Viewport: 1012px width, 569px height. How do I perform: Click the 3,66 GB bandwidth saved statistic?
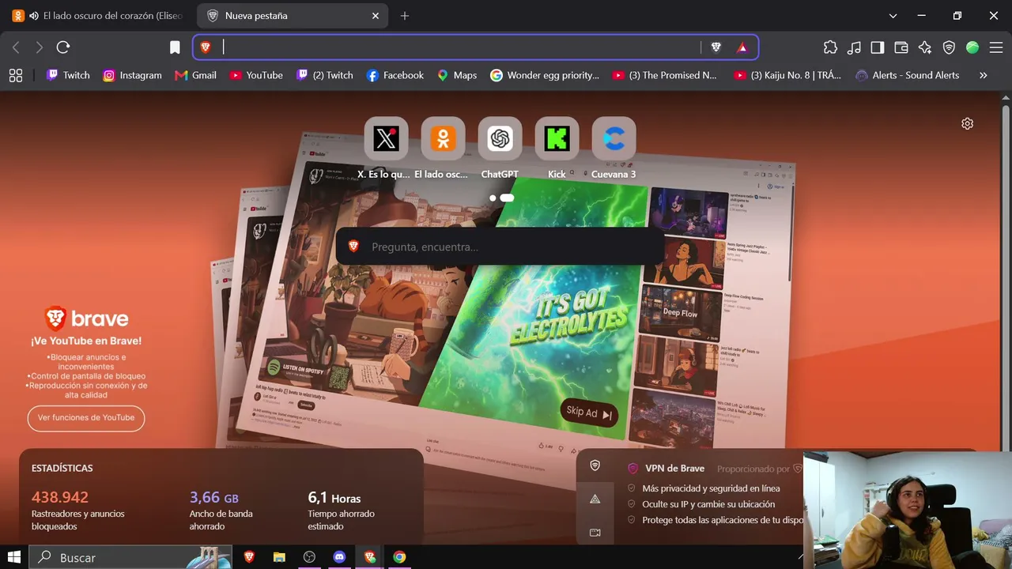coord(214,497)
